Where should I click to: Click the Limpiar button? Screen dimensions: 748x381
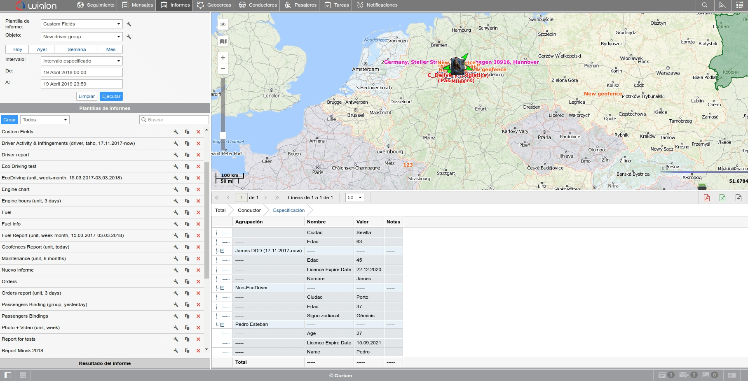(87, 96)
